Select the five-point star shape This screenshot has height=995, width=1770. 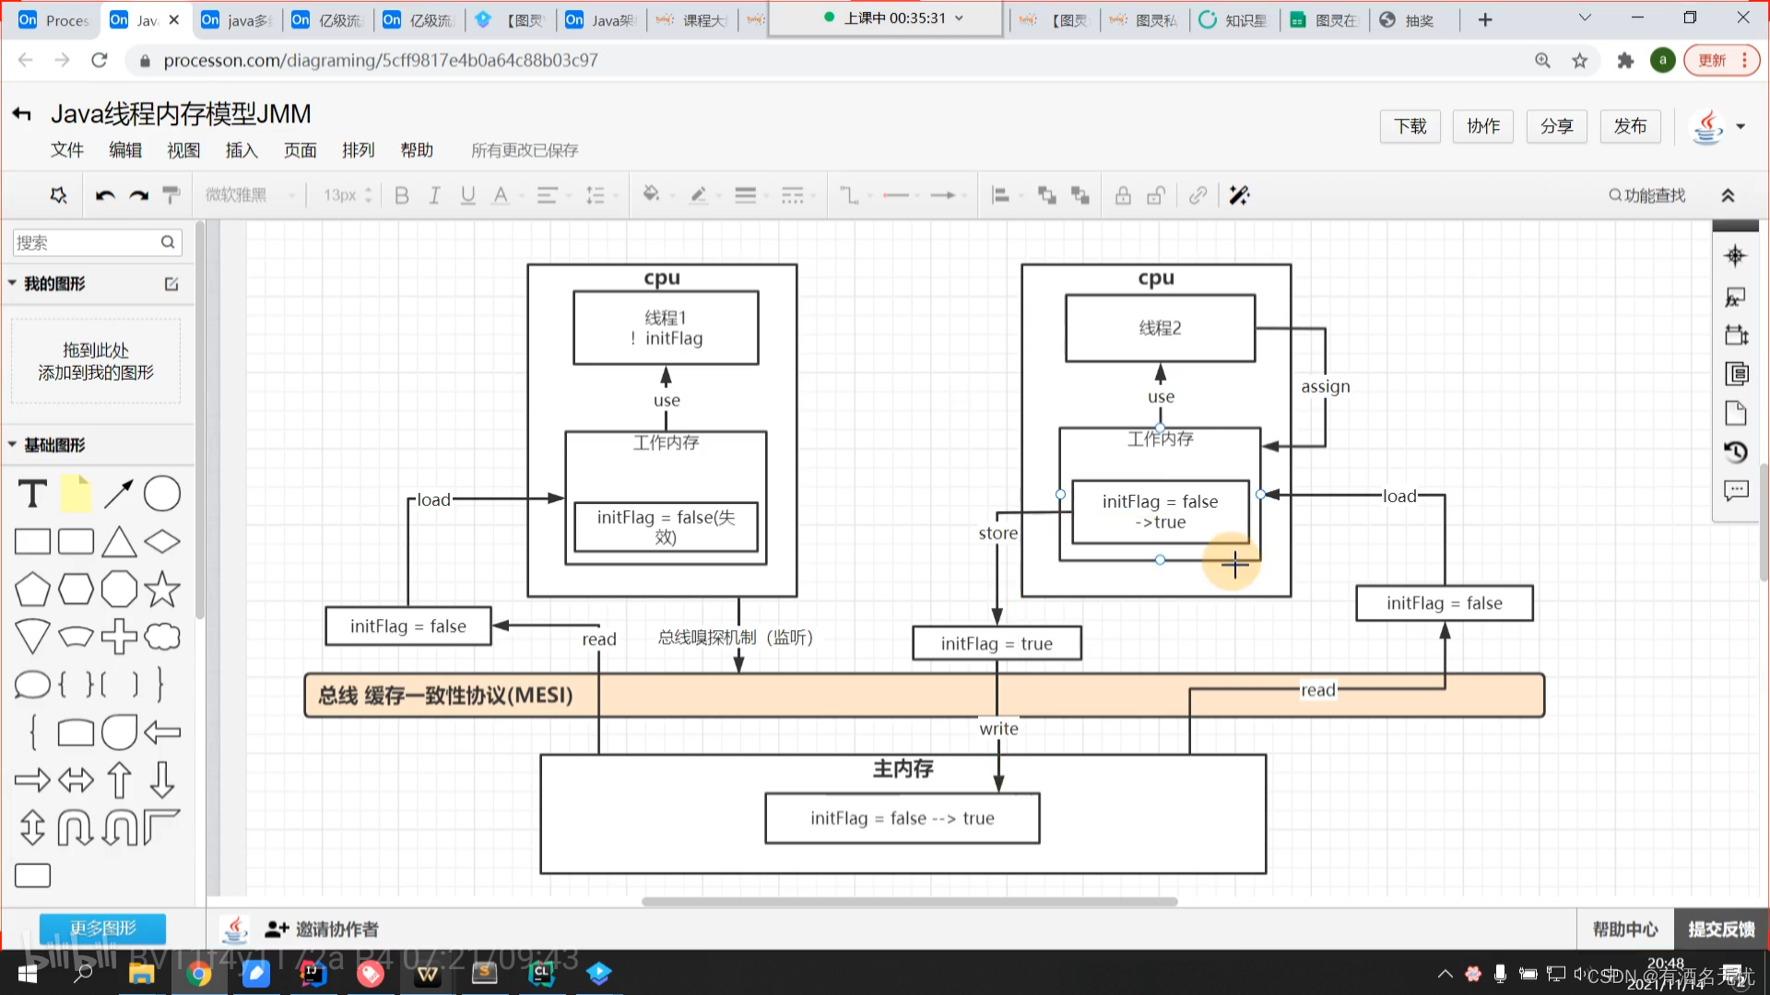tap(162, 589)
